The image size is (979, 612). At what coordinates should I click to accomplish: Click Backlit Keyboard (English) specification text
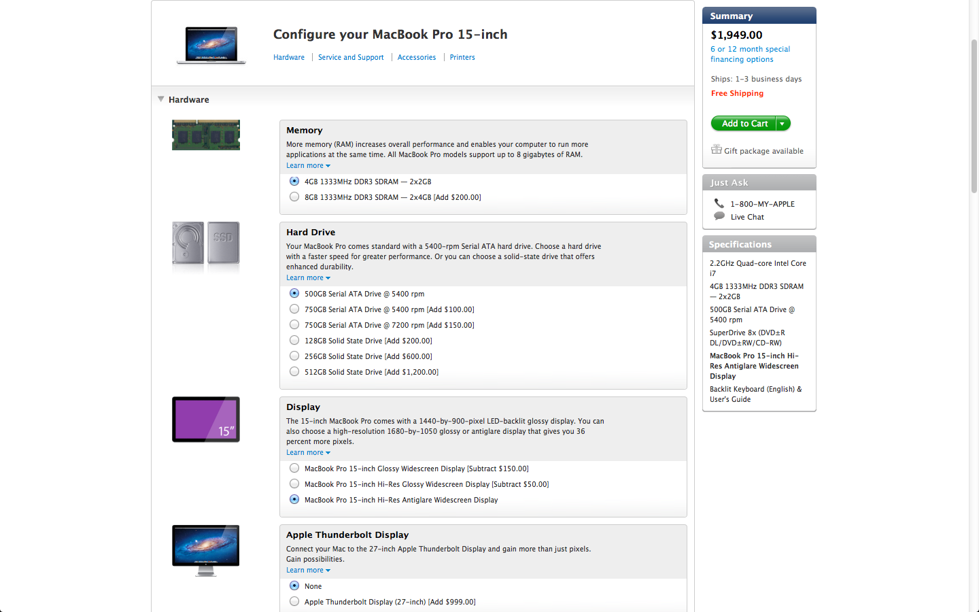[755, 394]
